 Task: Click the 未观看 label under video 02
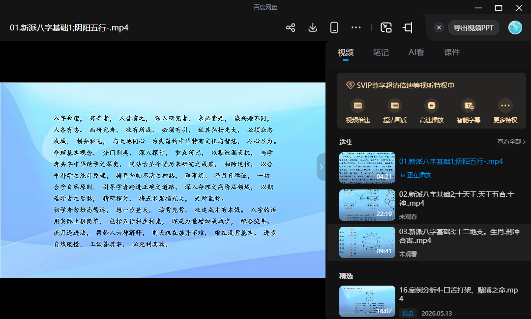[x=408, y=216]
